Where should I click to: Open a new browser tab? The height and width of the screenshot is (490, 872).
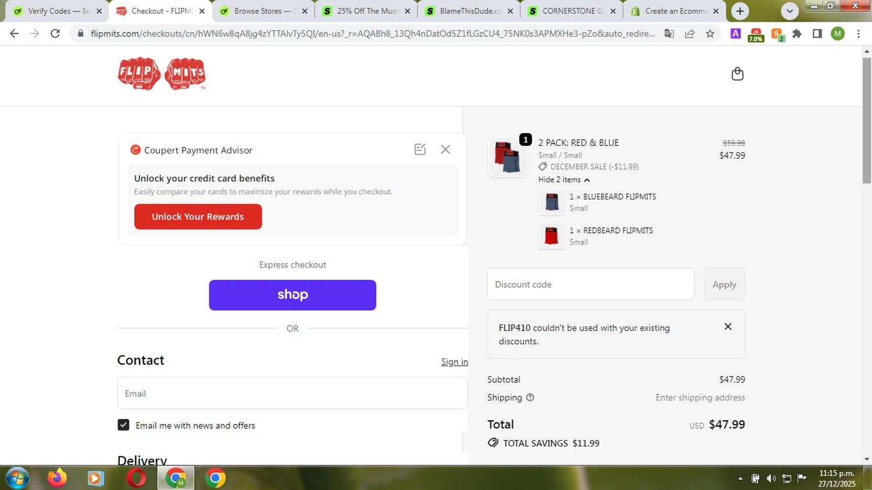point(740,11)
